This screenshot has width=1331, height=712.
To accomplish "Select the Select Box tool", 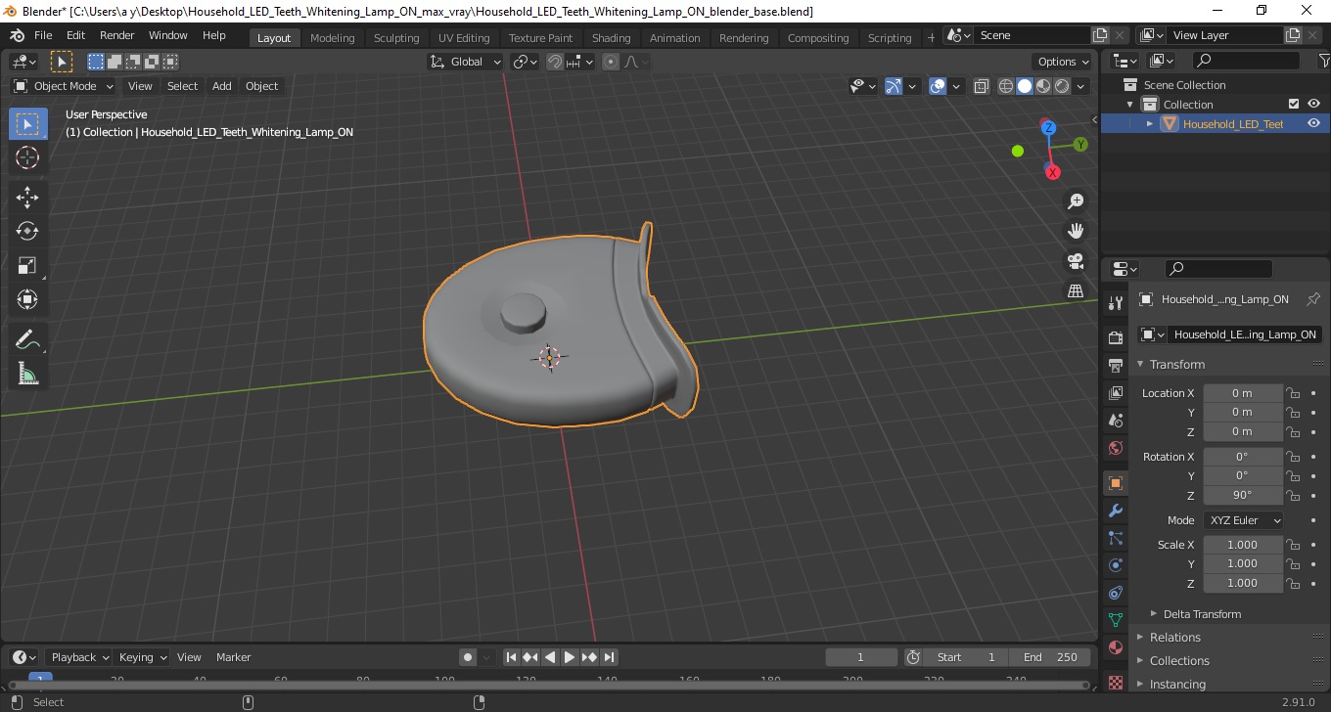I will pyautogui.click(x=27, y=124).
